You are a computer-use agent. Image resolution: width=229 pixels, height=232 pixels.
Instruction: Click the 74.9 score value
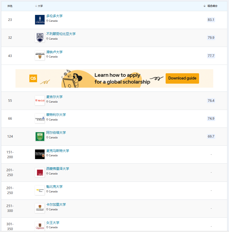click(211, 119)
